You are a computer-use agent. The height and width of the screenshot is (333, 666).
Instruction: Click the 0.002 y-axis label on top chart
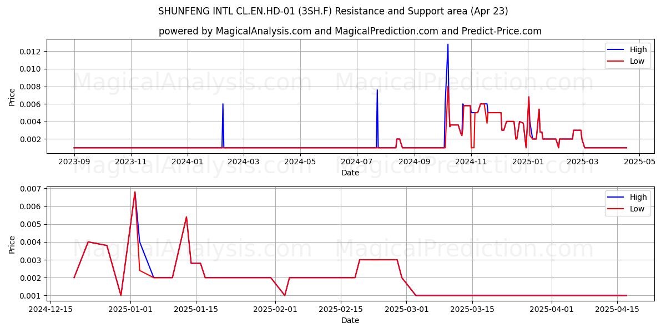(x=31, y=139)
